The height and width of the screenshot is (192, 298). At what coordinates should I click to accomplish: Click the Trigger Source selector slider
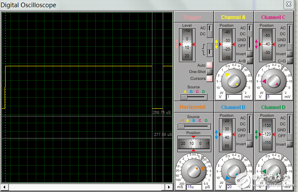(x=194, y=97)
